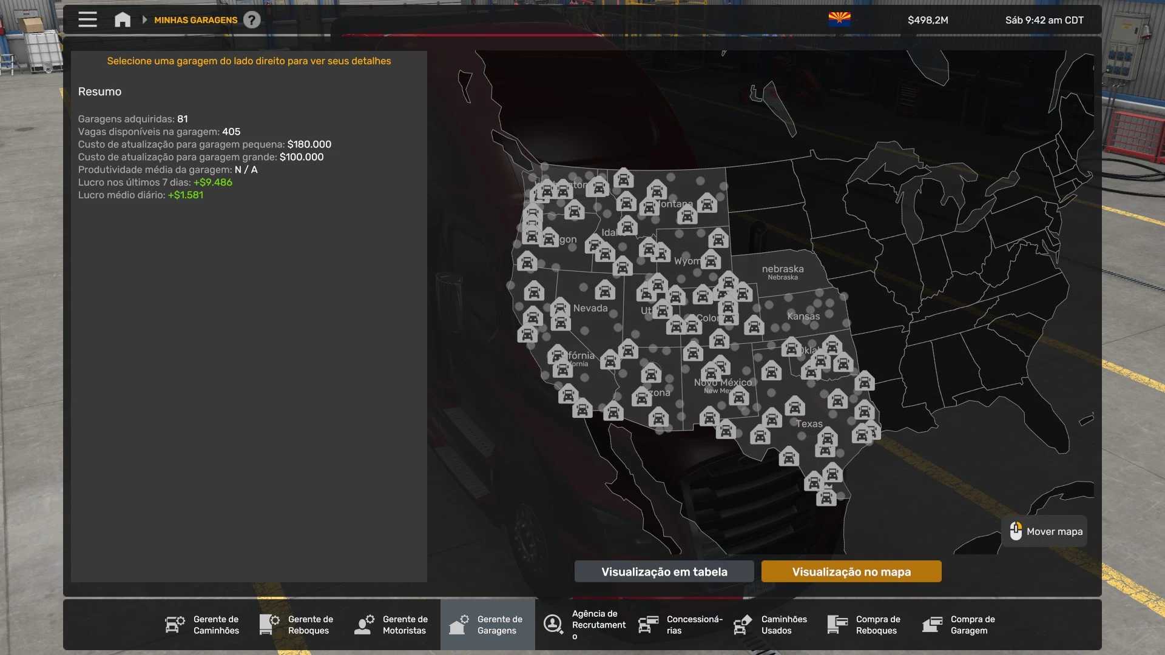This screenshot has width=1165, height=655.
Task: Select garage marker beside Nevada label
Action: click(x=560, y=306)
